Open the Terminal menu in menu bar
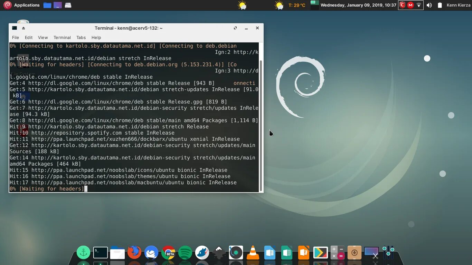 [62, 37]
